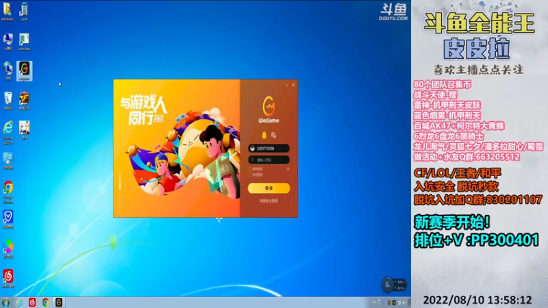Image resolution: width=548 pixels, height=308 pixels.
Task: Select the Computer desktop icon
Action: tap(8, 42)
